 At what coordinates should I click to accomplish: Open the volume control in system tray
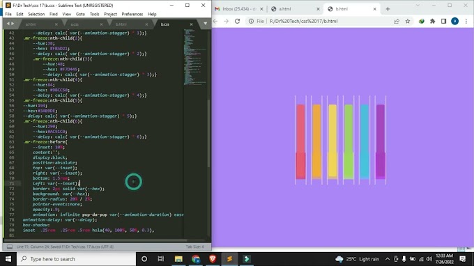(429, 259)
